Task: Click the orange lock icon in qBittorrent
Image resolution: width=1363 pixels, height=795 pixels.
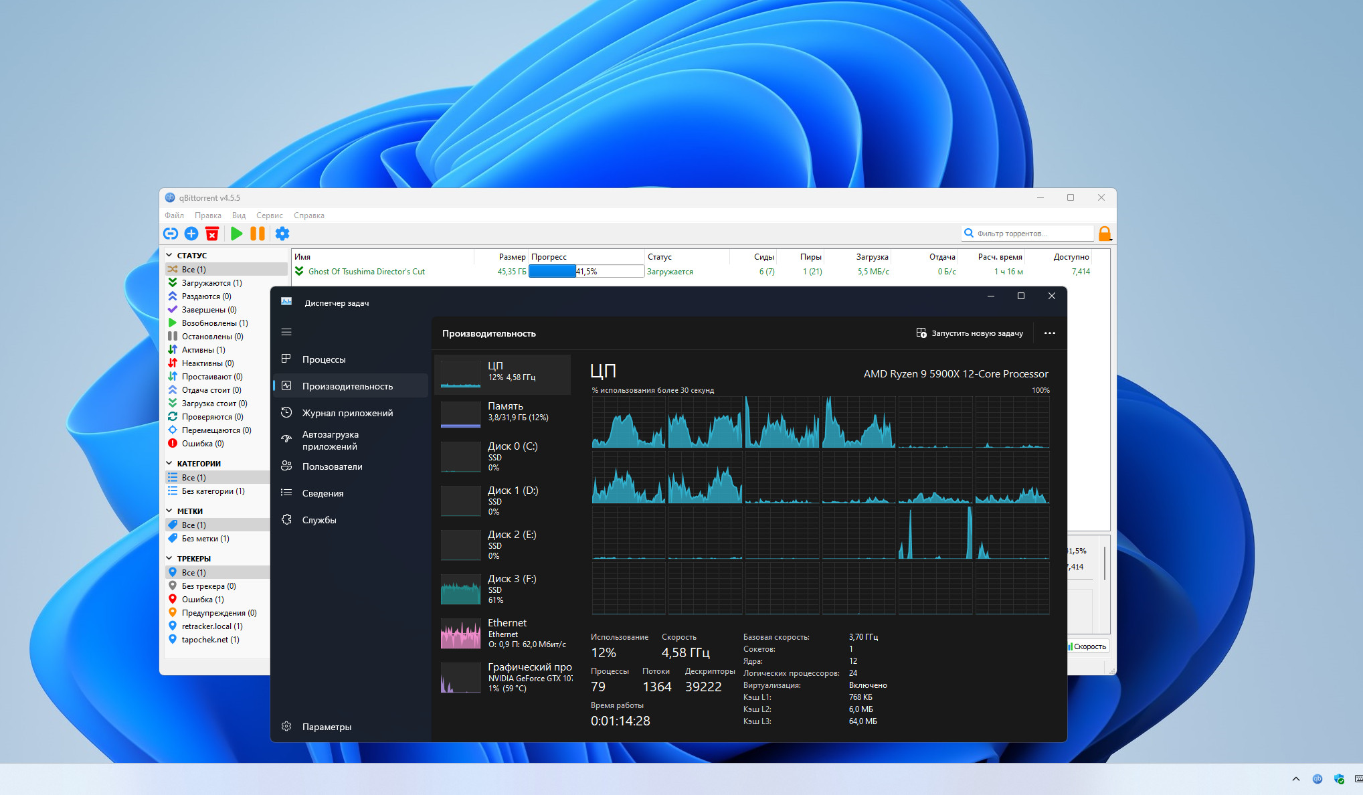Action: (x=1105, y=234)
